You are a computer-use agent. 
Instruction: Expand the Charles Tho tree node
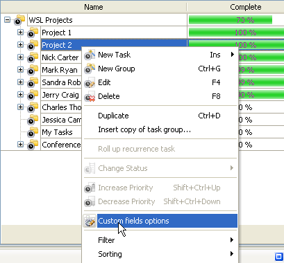pyautogui.click(x=20, y=107)
